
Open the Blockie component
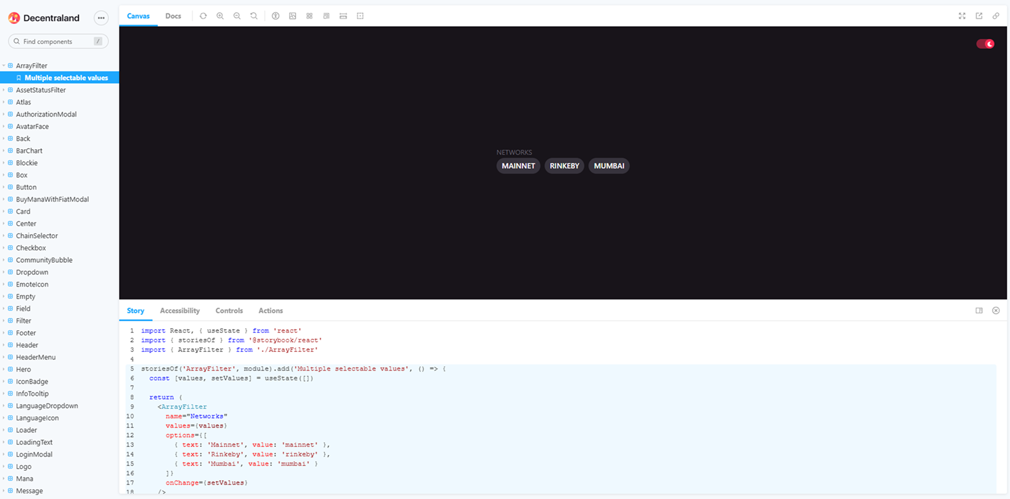click(27, 163)
